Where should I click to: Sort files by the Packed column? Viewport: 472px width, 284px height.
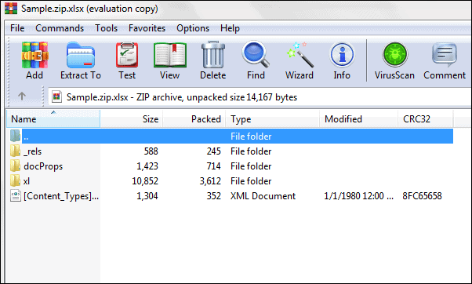[194, 119]
